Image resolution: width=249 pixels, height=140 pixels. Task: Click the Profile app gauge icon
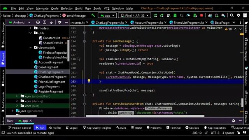tap(188, 16)
